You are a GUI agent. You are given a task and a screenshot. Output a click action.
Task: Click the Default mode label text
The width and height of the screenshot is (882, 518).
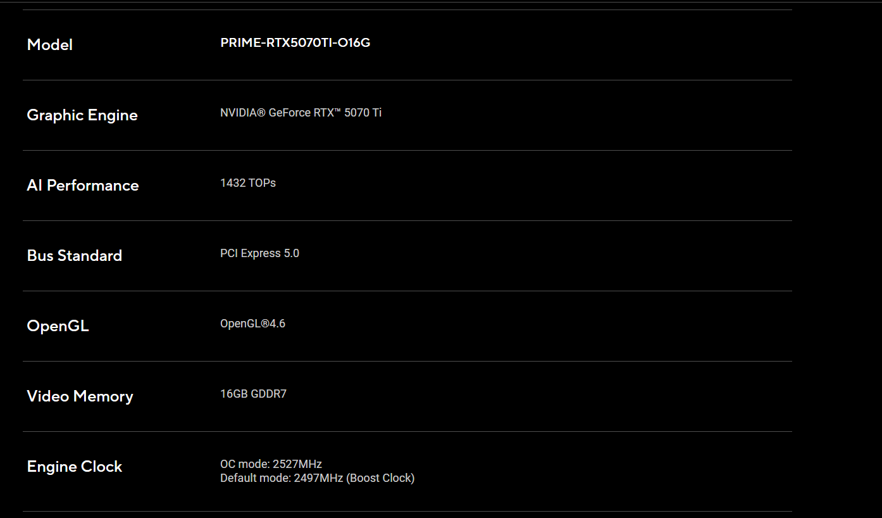point(255,478)
